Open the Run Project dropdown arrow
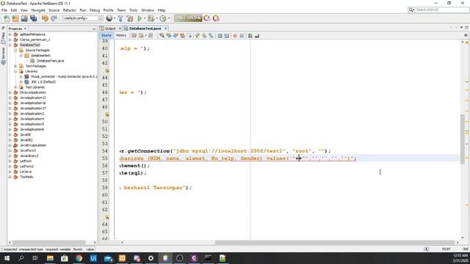470x264 pixels. tap(145, 18)
